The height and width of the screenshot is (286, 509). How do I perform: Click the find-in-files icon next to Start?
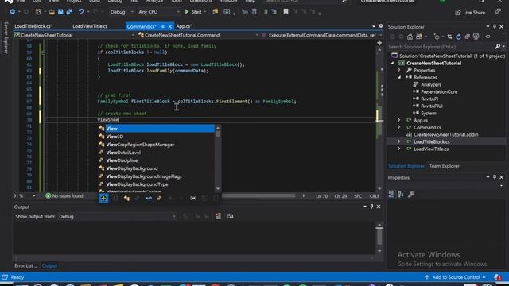pos(216,12)
